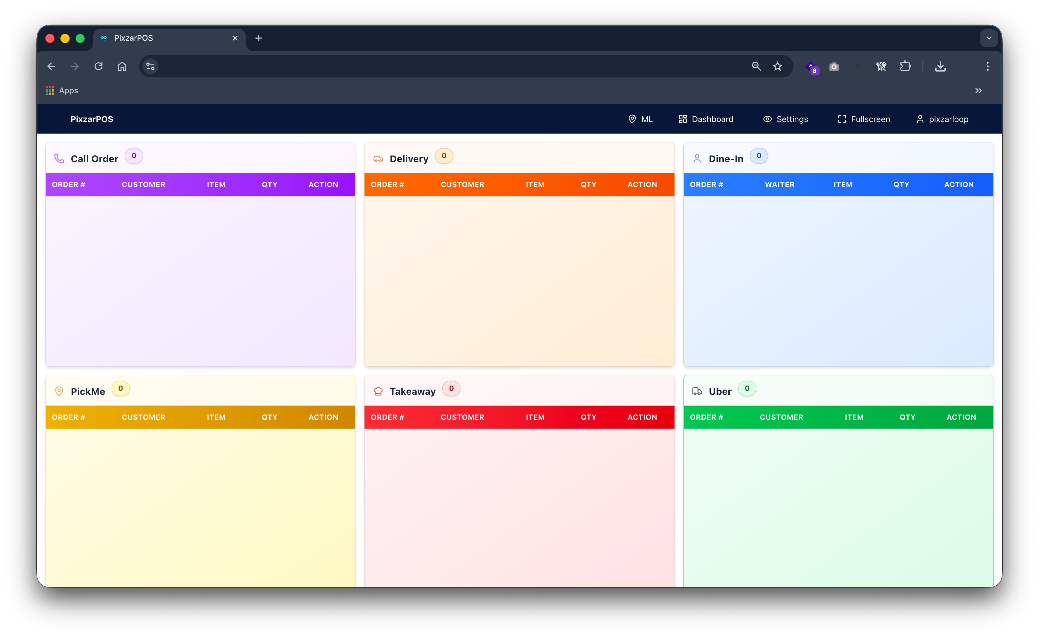Viewport: 1039px width, 636px height.
Task: Open the browser downloads tray
Action: tap(940, 67)
